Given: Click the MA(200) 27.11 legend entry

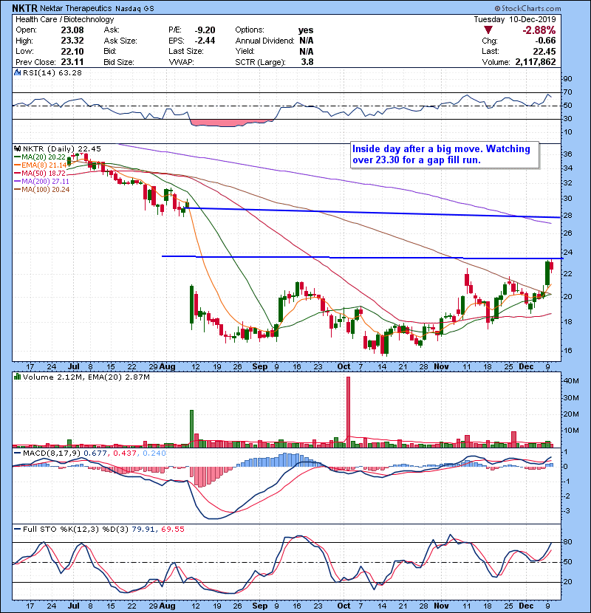Looking at the screenshot, I should (x=41, y=182).
